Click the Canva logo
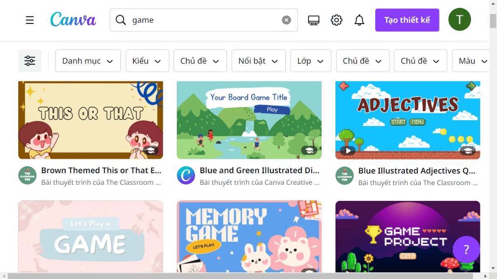Screen dimensions: 497x279 73,20
